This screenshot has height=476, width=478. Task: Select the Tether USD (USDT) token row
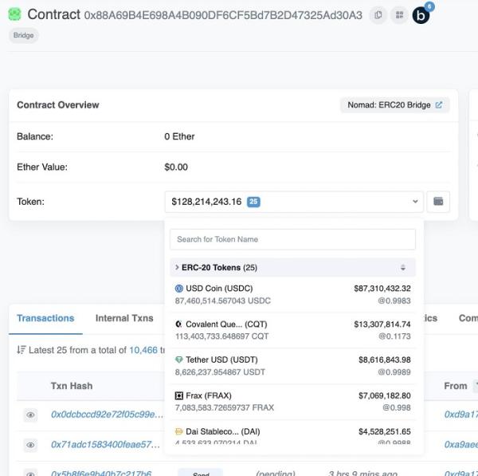point(292,366)
